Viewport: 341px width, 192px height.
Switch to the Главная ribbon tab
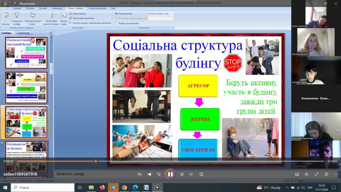click(17, 8)
